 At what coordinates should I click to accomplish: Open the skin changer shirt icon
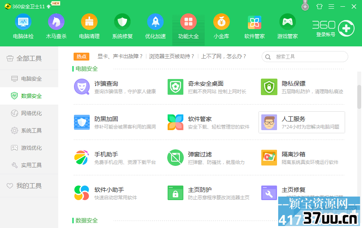pyautogui.click(x=320, y=6)
